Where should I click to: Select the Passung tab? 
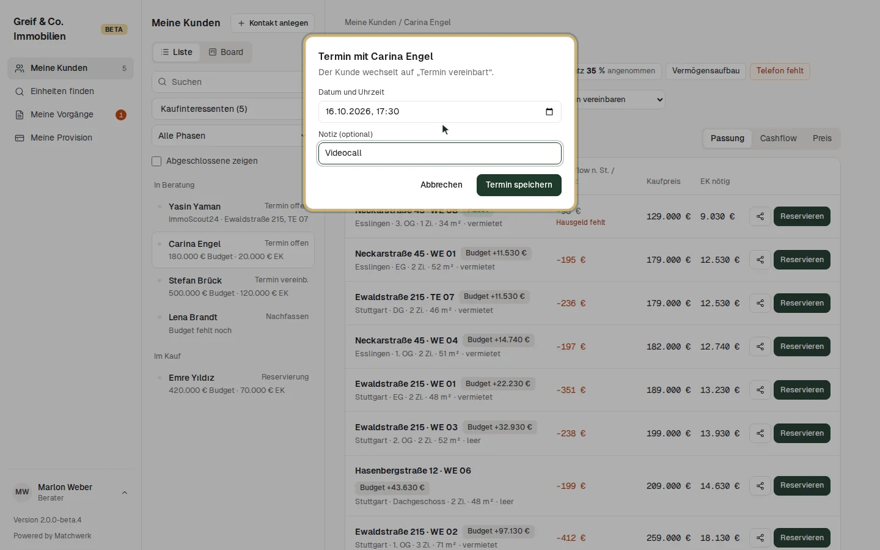[x=727, y=139]
